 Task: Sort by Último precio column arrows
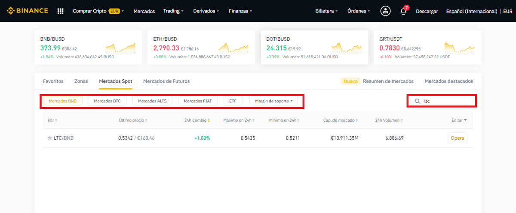(x=146, y=120)
